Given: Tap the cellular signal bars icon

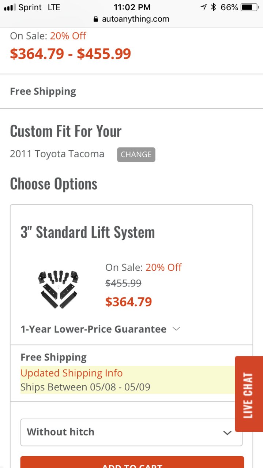Looking at the screenshot, I should pyautogui.click(x=10, y=7).
